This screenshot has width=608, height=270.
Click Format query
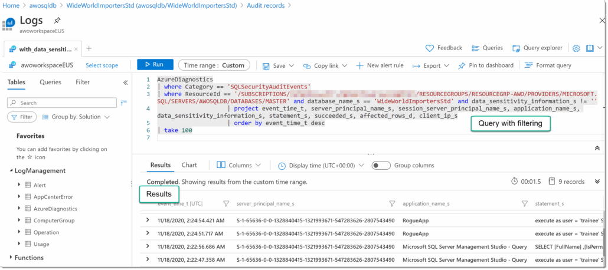tap(548, 65)
